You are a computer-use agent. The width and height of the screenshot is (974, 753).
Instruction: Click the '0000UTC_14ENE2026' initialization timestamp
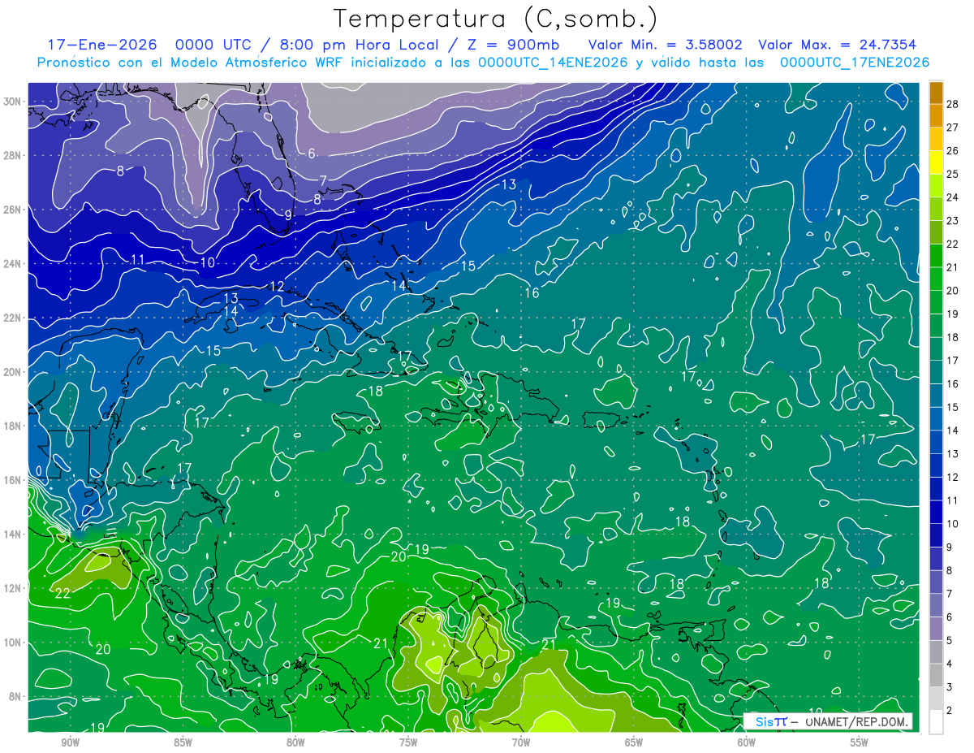(x=553, y=63)
